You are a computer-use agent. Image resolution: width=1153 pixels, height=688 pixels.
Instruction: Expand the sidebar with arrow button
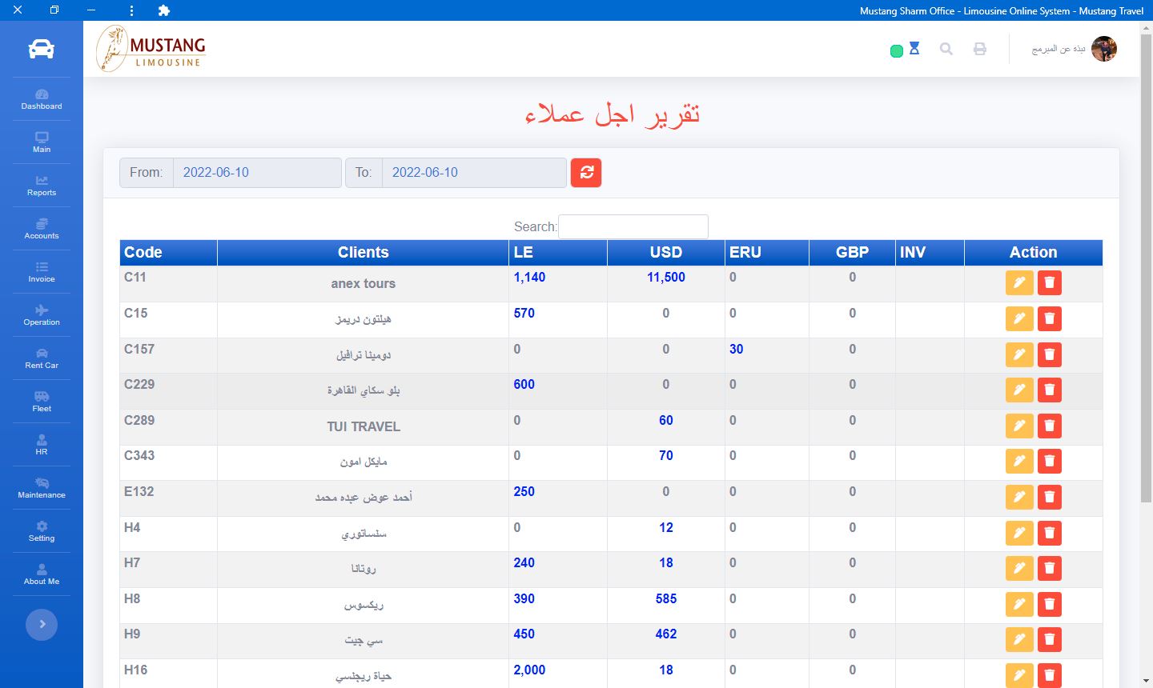(x=42, y=624)
